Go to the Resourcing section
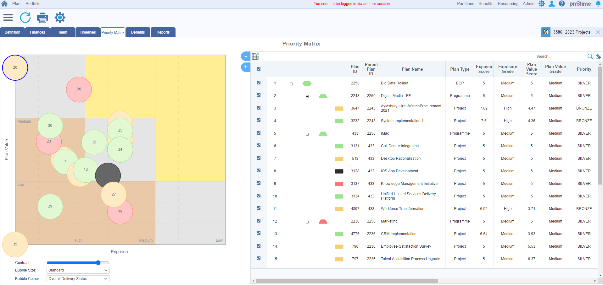Viewport: 603px width, 285px height. coord(507,3)
